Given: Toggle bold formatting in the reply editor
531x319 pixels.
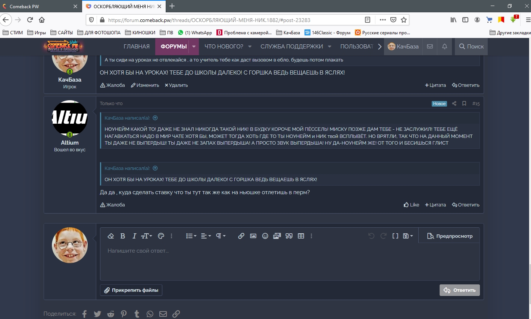Looking at the screenshot, I should tap(122, 236).
